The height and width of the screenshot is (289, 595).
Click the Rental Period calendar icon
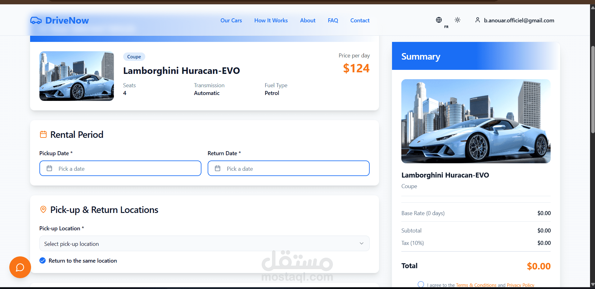click(x=43, y=134)
